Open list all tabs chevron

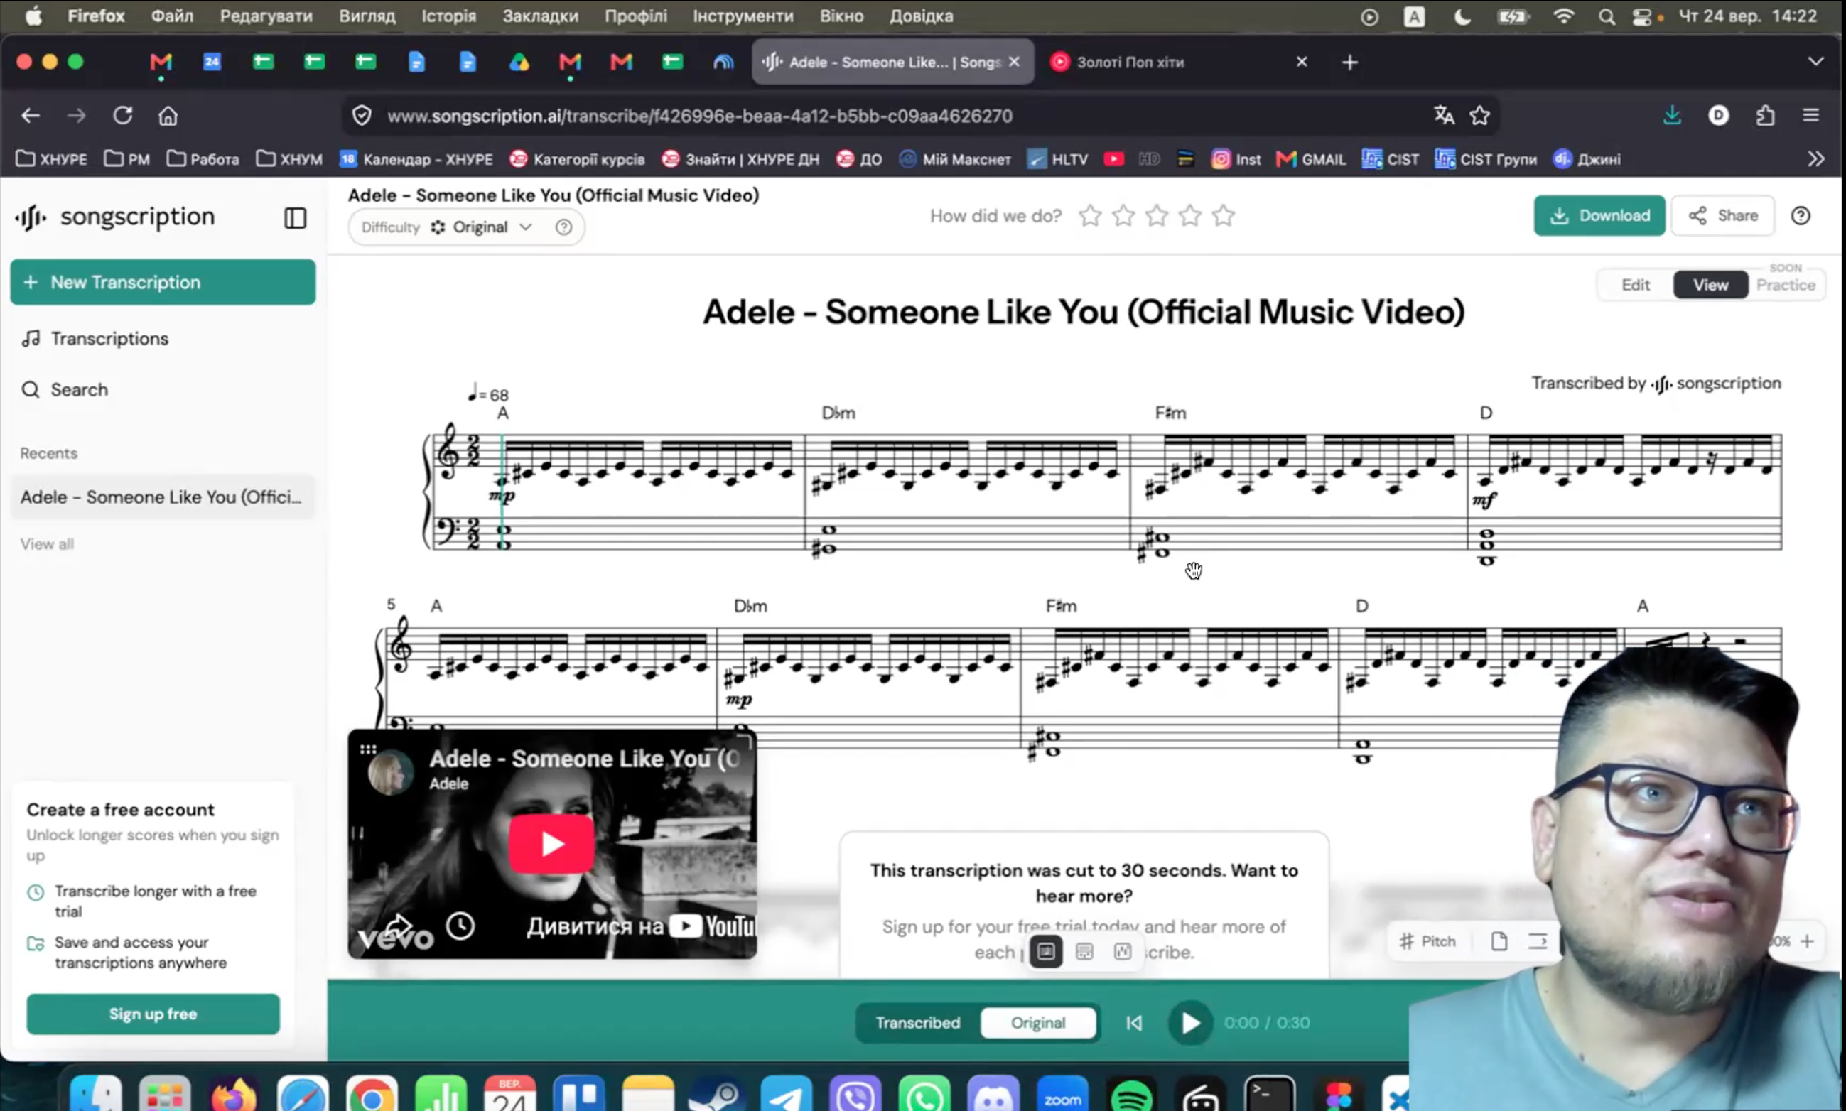(1815, 61)
